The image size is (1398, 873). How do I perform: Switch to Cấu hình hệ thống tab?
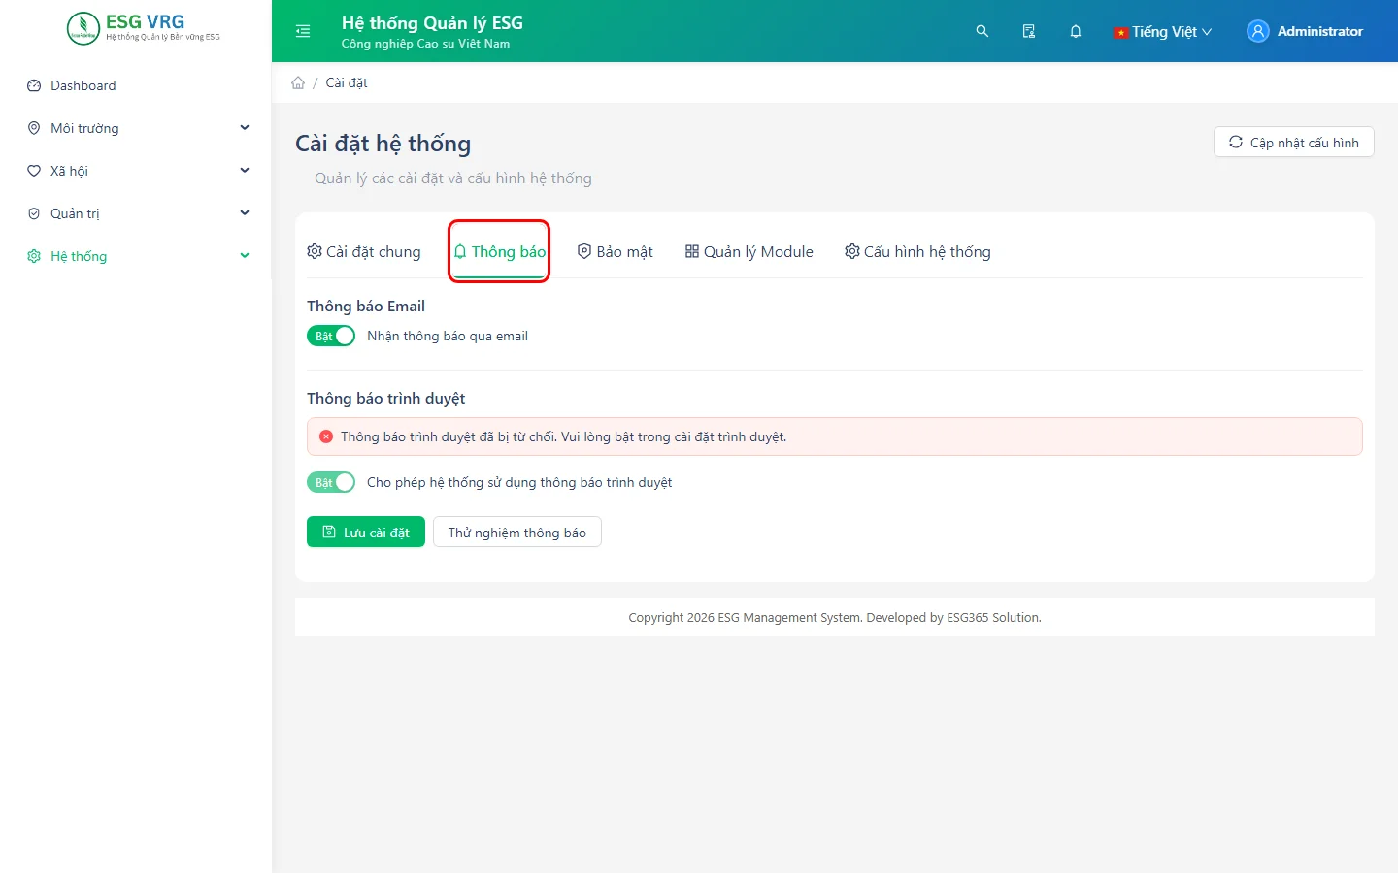[x=917, y=251]
